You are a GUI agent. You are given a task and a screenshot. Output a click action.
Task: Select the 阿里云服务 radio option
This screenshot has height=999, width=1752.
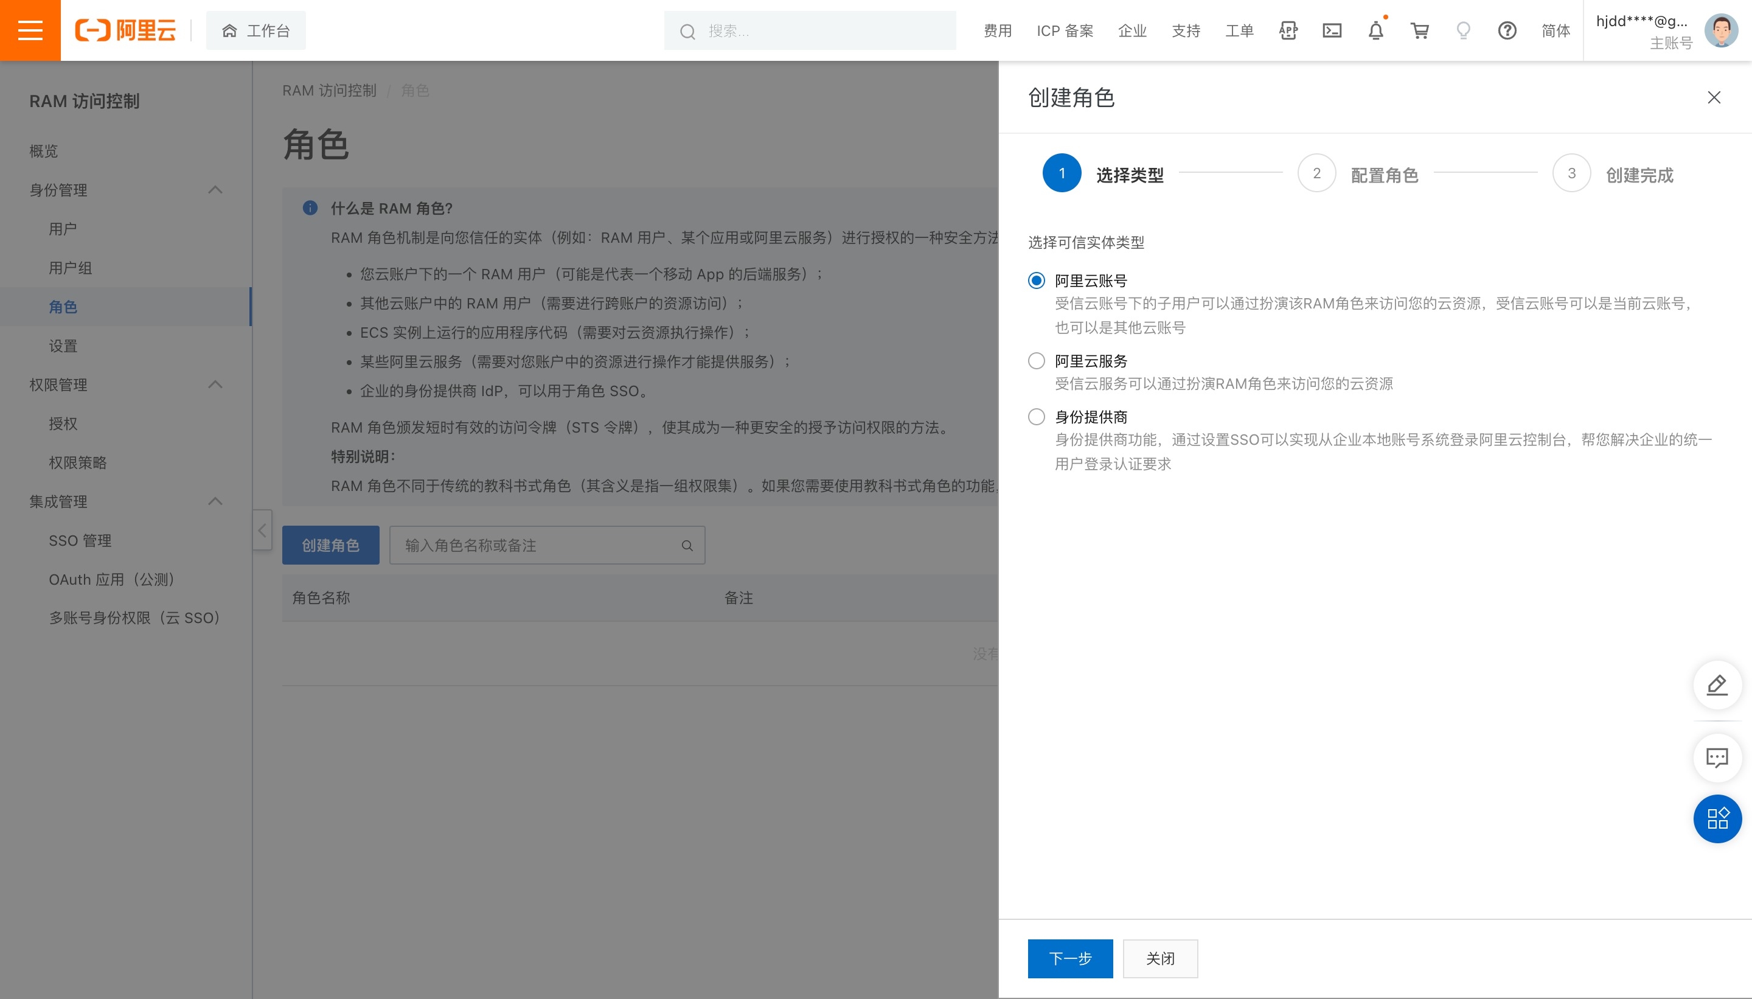click(1037, 360)
